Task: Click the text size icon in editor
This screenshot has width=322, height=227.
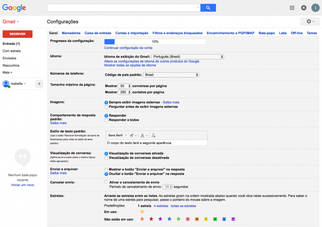Action: point(133,135)
